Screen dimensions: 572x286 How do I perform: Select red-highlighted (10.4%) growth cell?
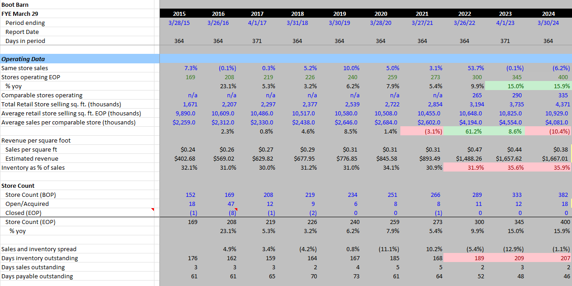click(x=549, y=131)
